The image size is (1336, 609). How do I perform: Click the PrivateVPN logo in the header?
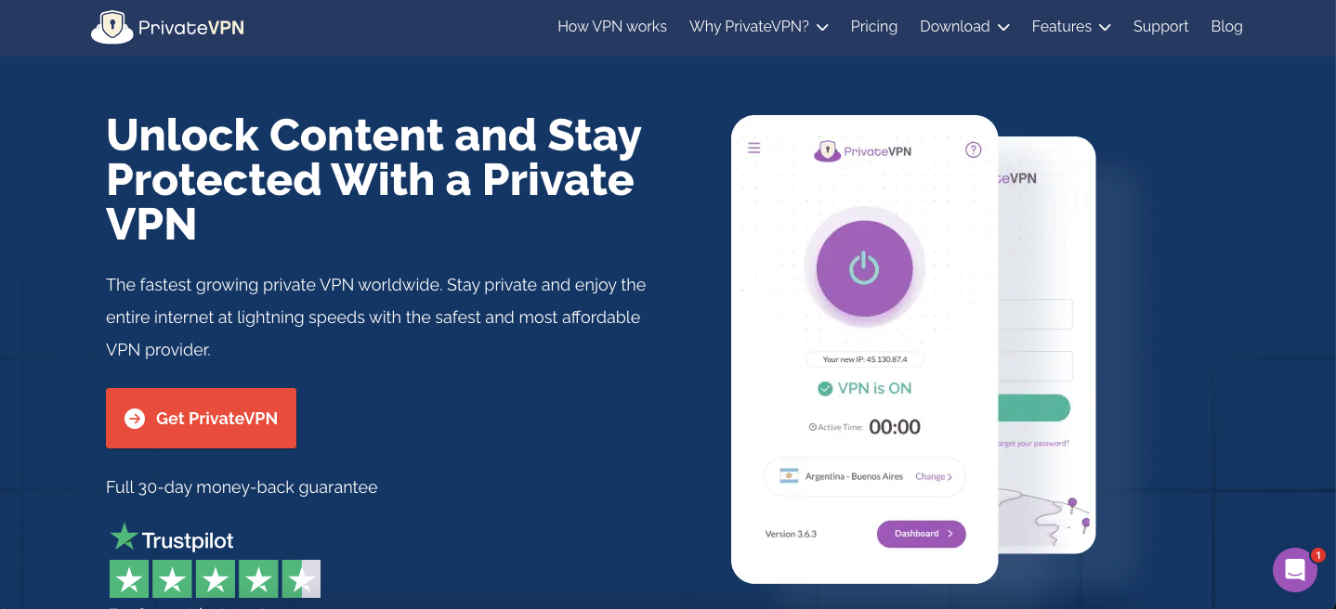[168, 27]
